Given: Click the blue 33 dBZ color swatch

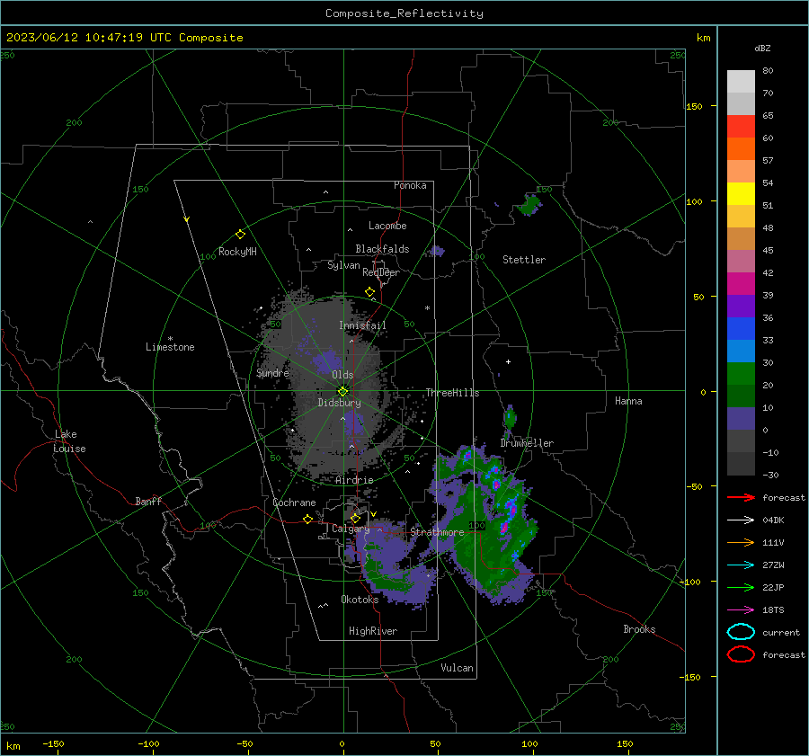Looking at the screenshot, I should coord(741,329).
